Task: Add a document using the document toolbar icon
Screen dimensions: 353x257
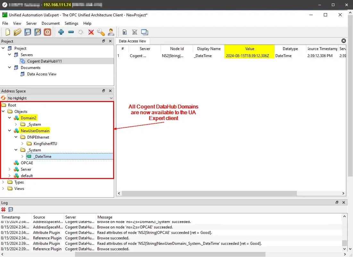Action: click(125, 32)
